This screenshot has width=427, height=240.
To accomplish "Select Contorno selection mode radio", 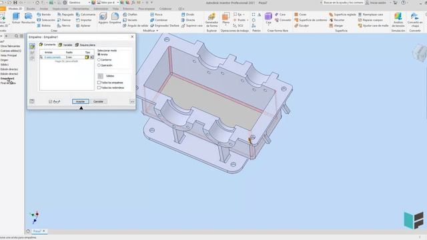I will [99, 59].
